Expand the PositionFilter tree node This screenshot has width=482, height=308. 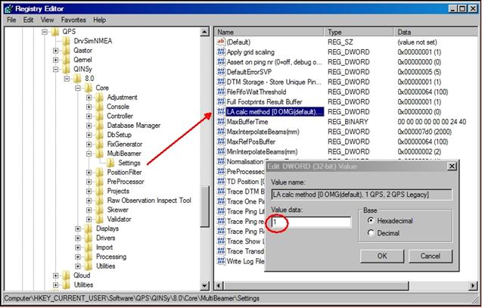pos(89,173)
